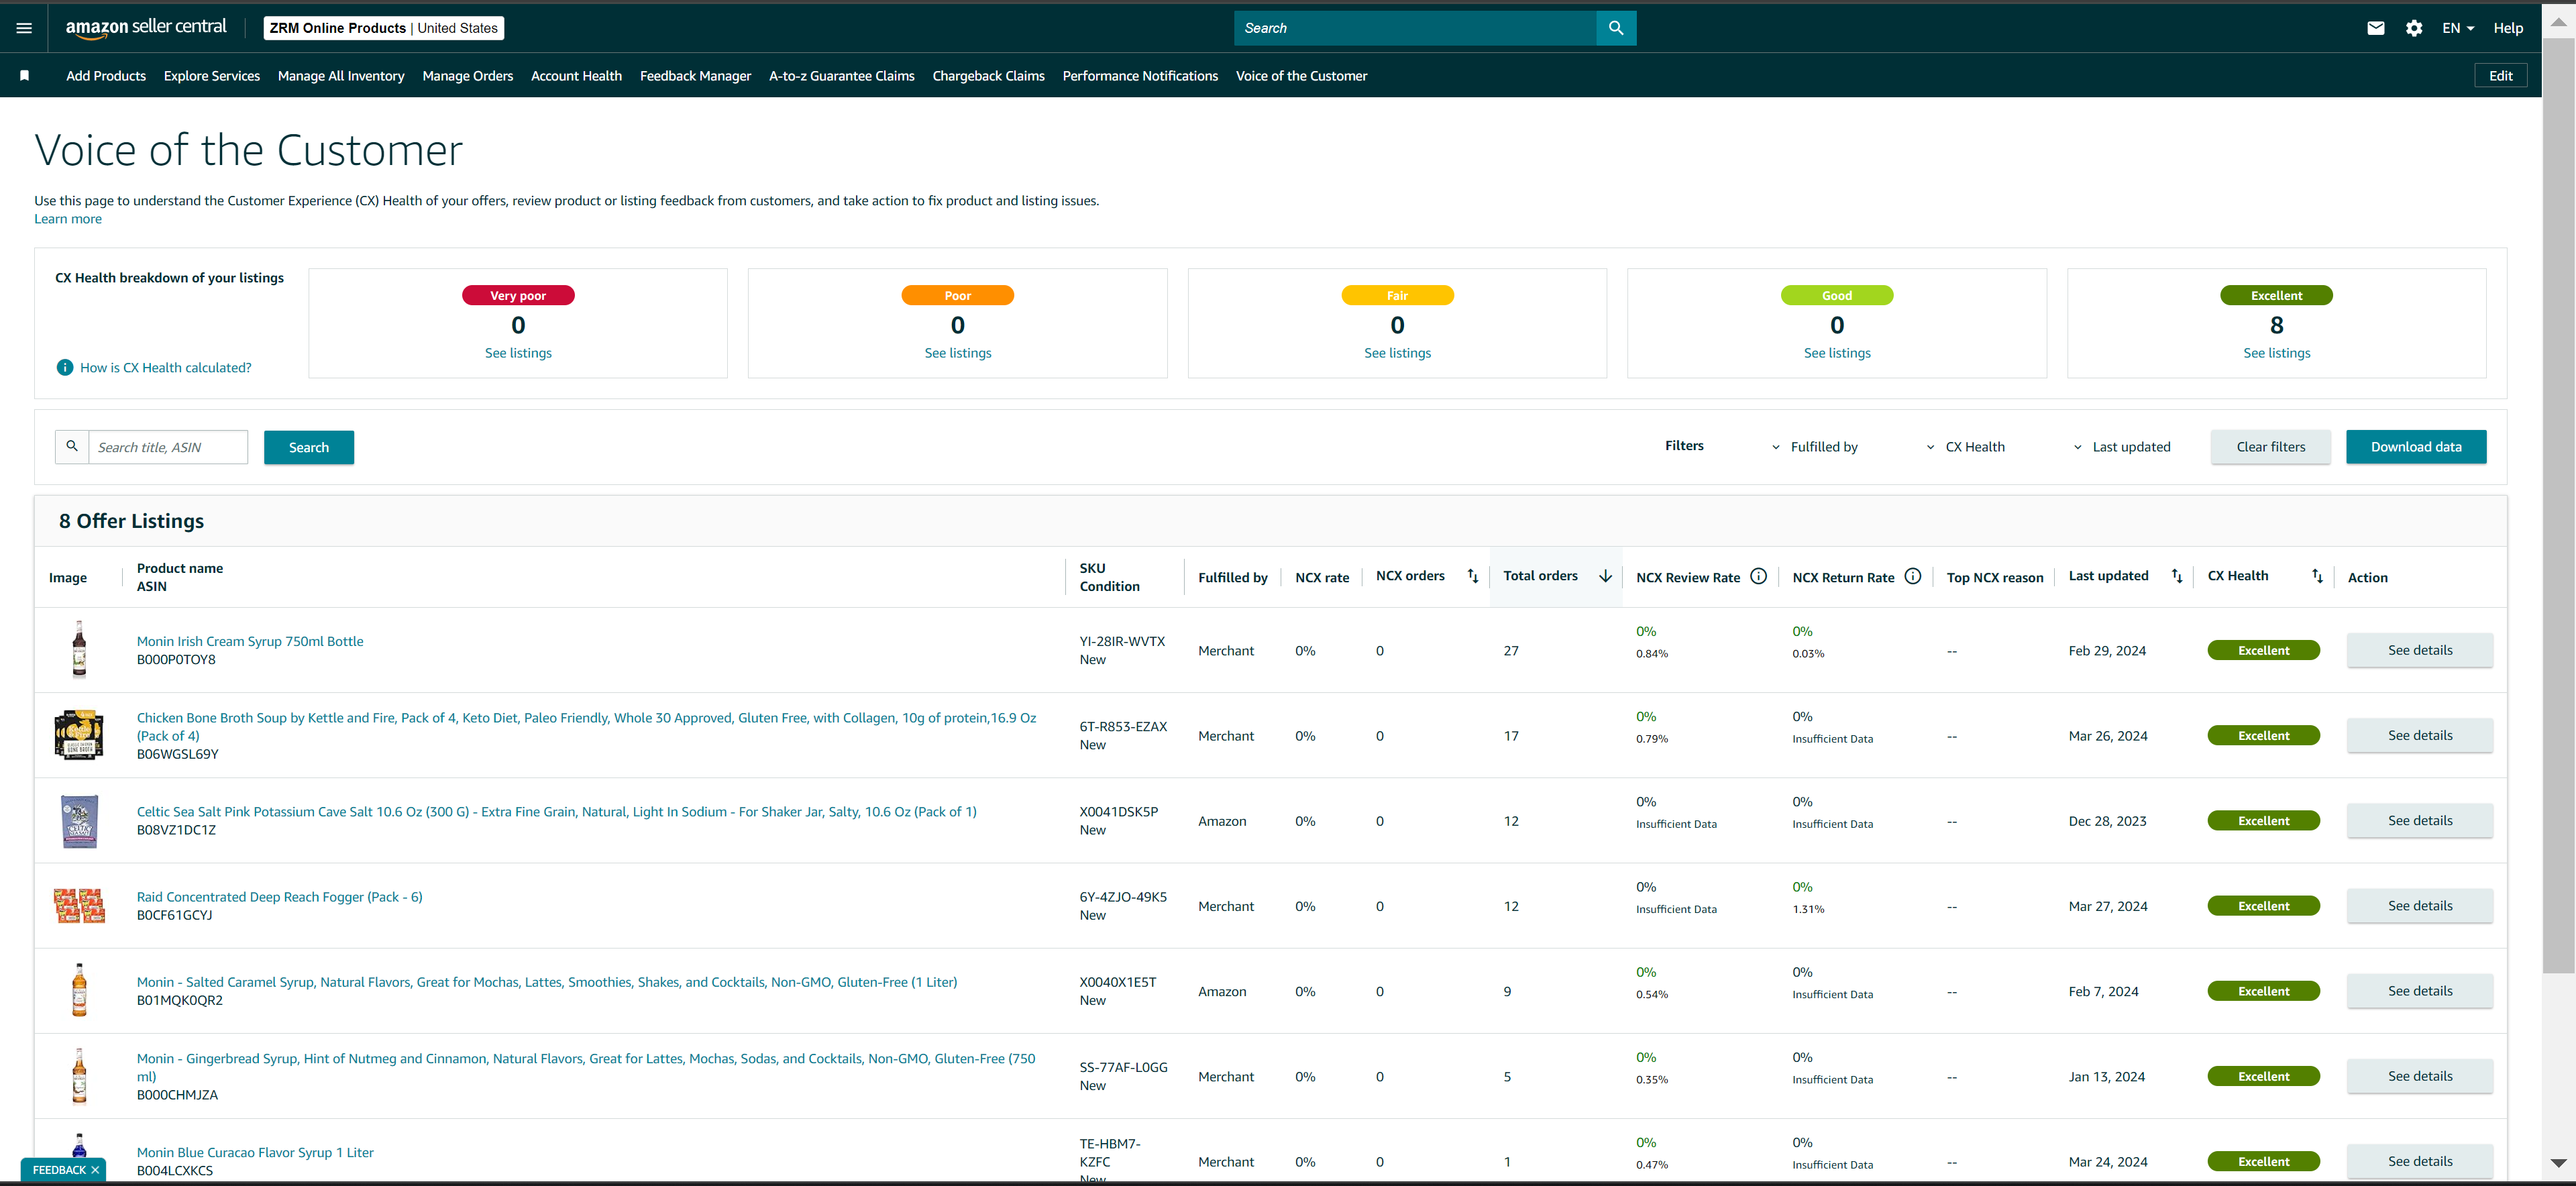Click the info icon beside CX Health calculated

65,367
